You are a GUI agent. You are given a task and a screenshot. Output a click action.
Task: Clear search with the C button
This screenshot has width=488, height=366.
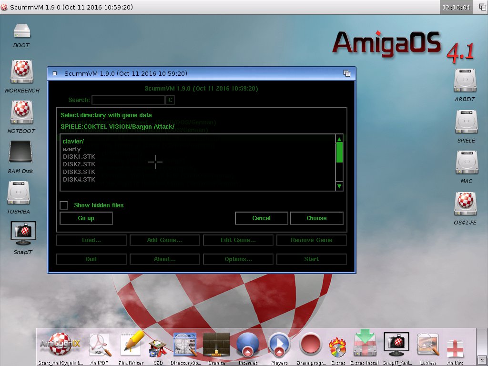pyautogui.click(x=170, y=100)
